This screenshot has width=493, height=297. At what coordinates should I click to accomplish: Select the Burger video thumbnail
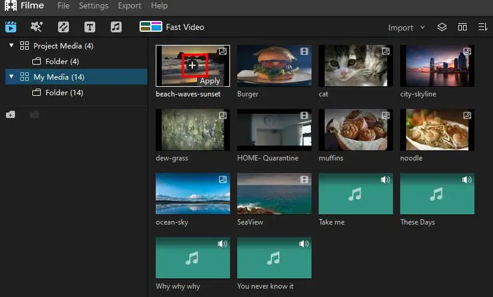(274, 66)
